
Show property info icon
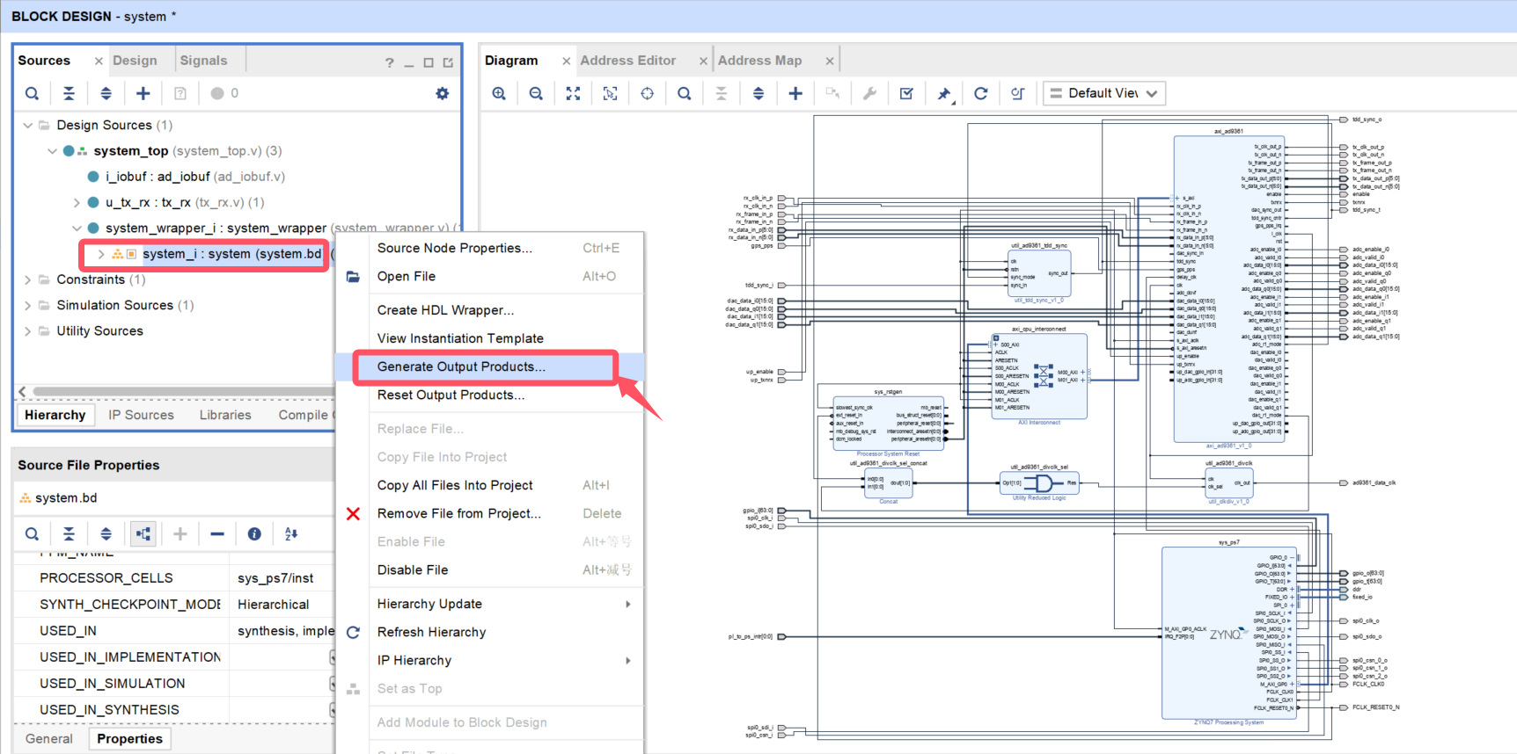click(254, 533)
